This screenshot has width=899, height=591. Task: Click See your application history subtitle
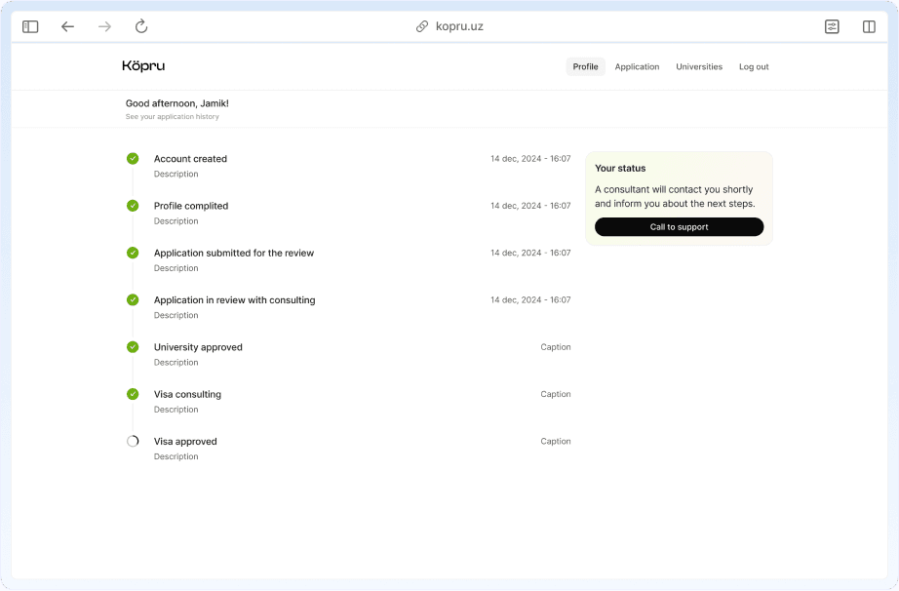[172, 116]
